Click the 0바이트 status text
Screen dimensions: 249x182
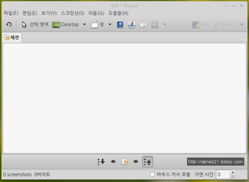pos(42,174)
